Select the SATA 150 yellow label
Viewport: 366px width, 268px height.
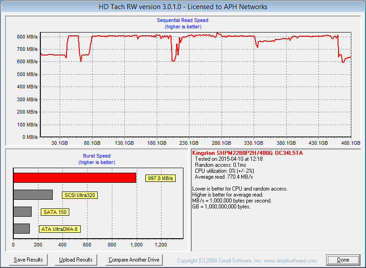tap(55, 212)
